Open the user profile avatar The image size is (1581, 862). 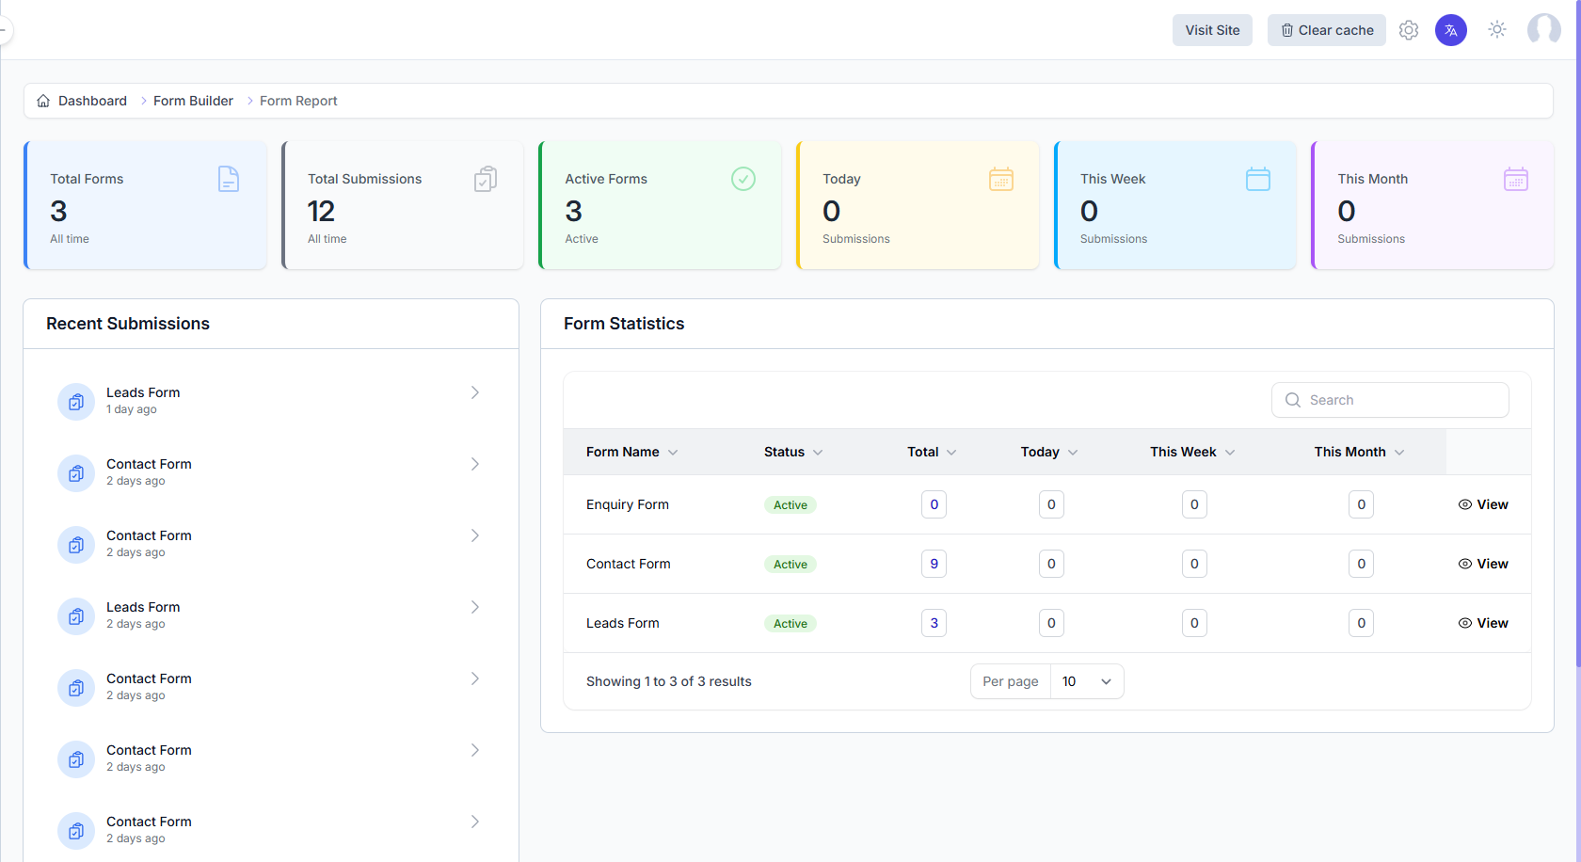pos(1543,30)
